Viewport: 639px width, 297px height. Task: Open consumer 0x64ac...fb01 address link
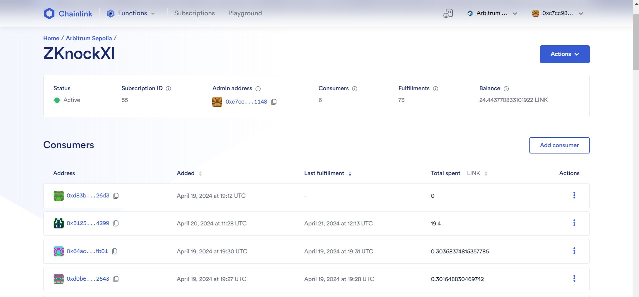point(87,251)
